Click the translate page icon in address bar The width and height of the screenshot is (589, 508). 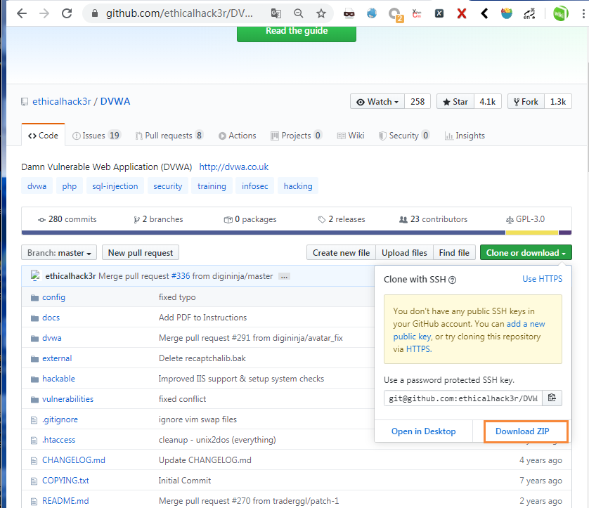276,13
